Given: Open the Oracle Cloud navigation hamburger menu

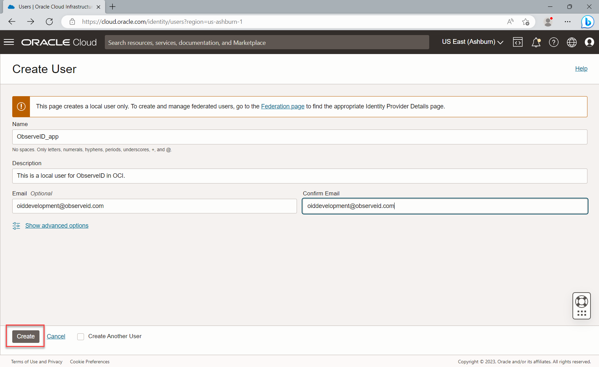Looking at the screenshot, I should pos(9,42).
